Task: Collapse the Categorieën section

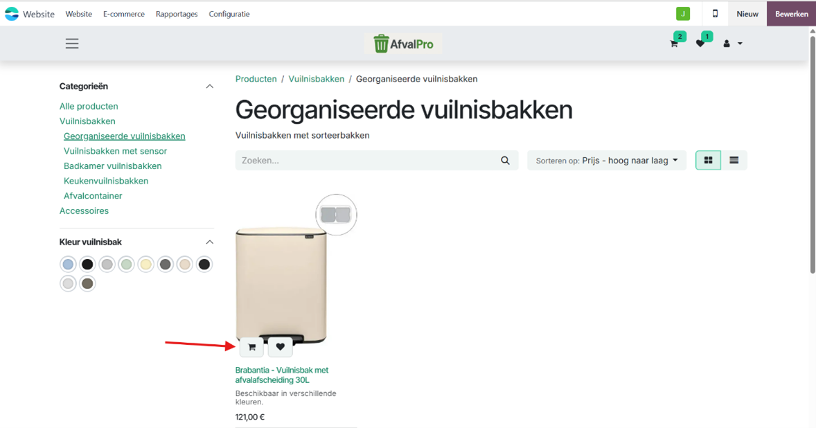Action: coord(210,87)
